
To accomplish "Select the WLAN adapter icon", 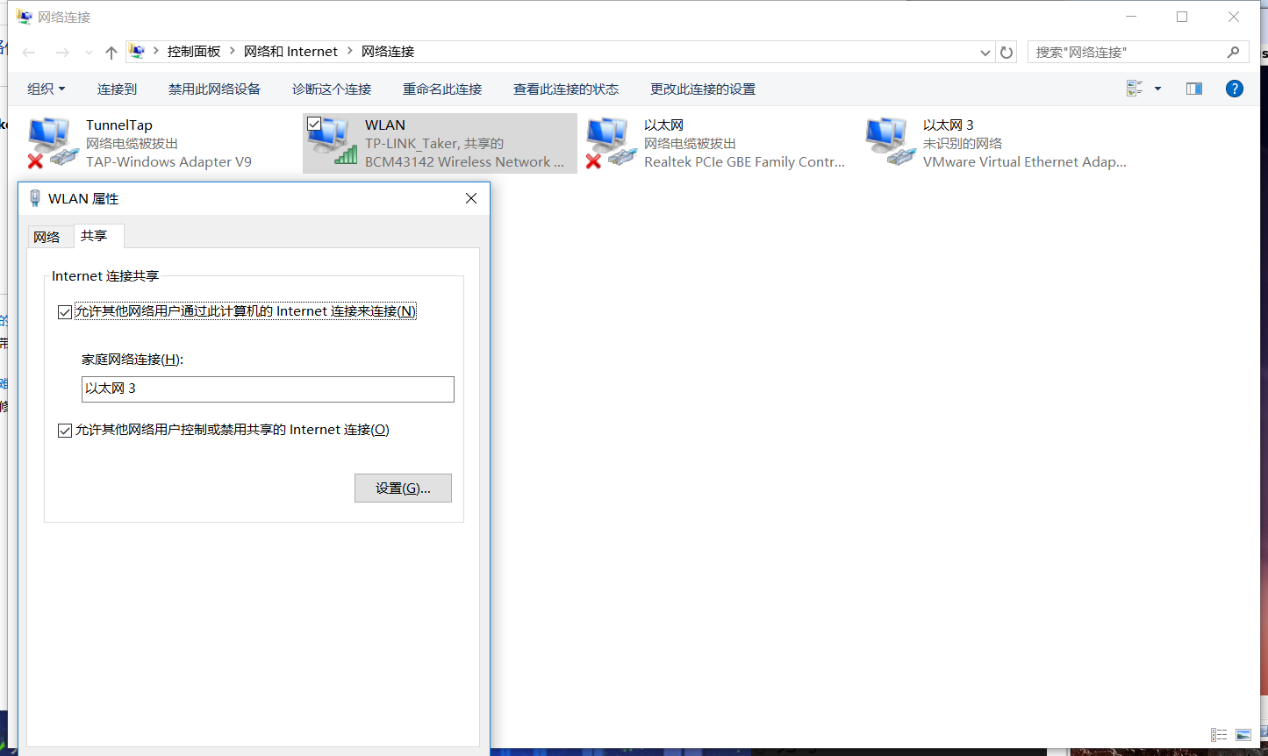I will (x=333, y=143).
